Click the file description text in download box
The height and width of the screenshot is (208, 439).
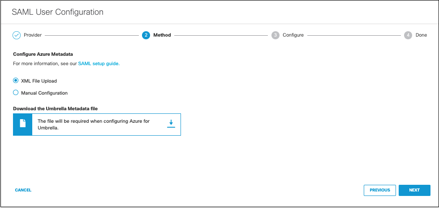pyautogui.click(x=94, y=125)
